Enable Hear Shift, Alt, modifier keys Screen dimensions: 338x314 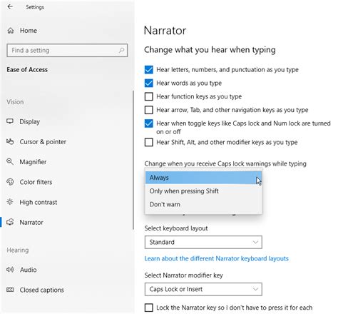[149, 142]
